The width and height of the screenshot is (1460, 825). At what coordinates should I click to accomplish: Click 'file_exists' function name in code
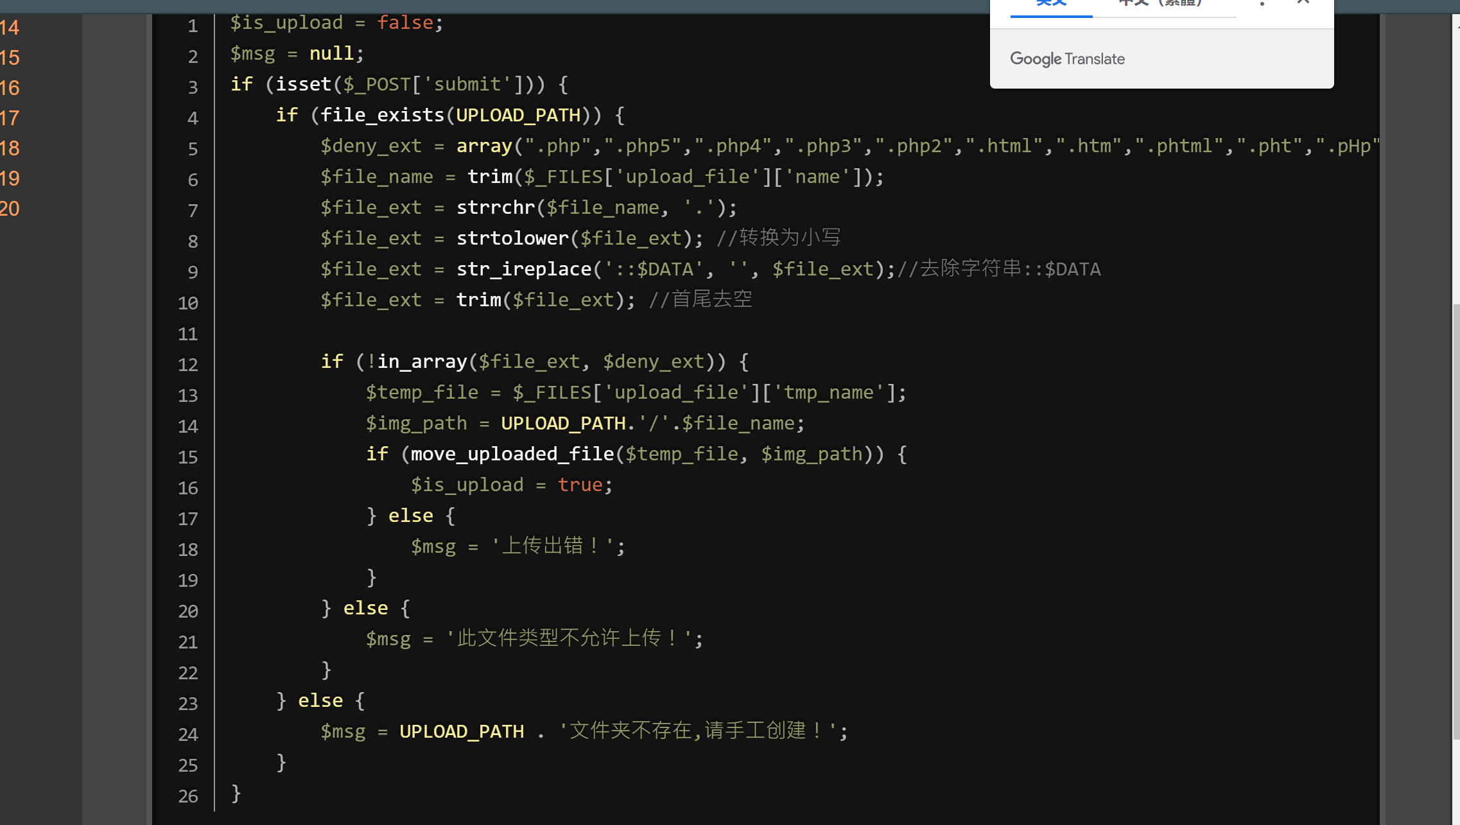click(x=383, y=116)
